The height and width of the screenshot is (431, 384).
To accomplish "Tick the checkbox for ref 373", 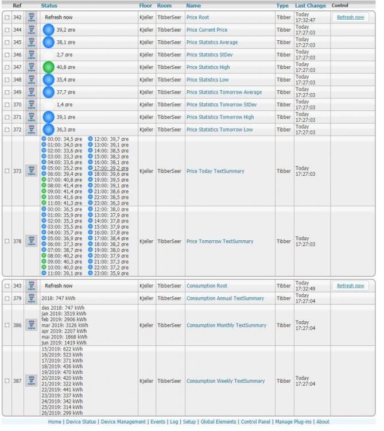I will pyautogui.click(x=7, y=171).
